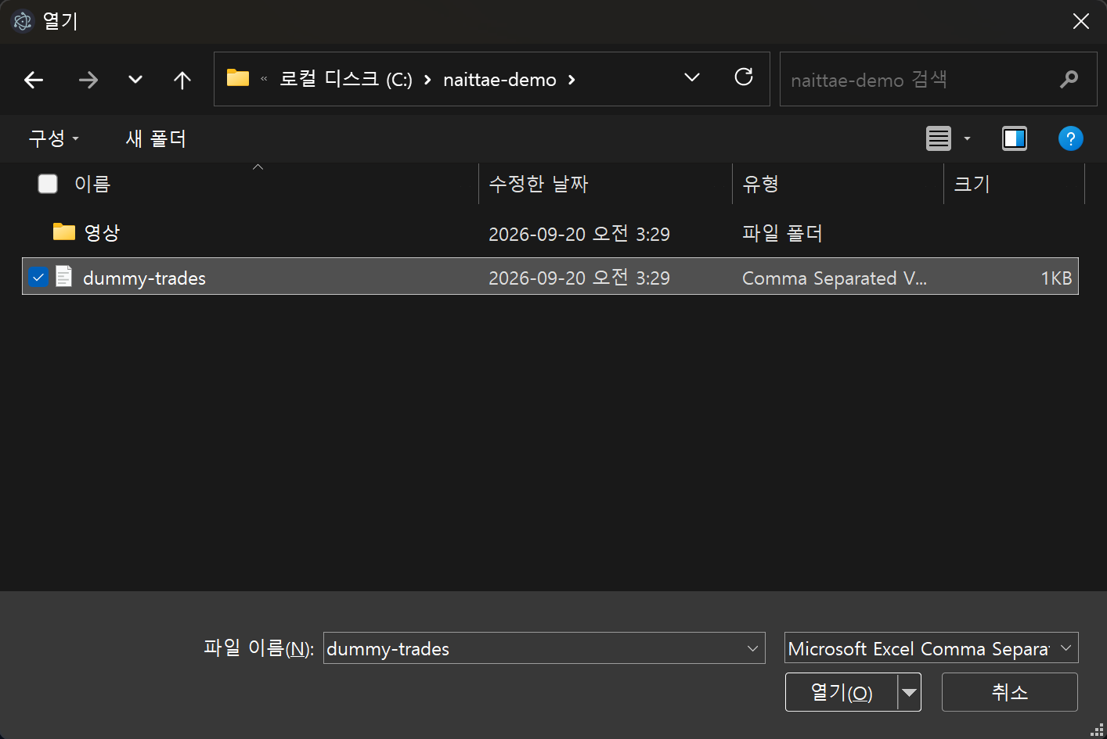Screen dimensions: 1107x739
Task: Check the select-all checkbox beside 이름
Action: coord(48,184)
